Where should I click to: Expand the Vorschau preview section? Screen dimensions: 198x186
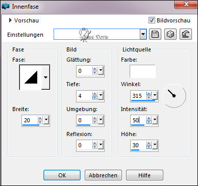(x=10, y=20)
